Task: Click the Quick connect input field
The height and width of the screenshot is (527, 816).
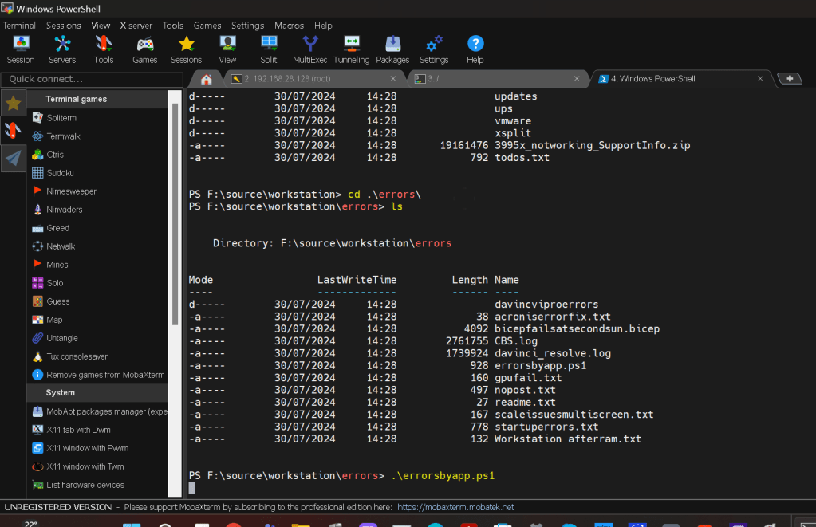Action: (92, 79)
